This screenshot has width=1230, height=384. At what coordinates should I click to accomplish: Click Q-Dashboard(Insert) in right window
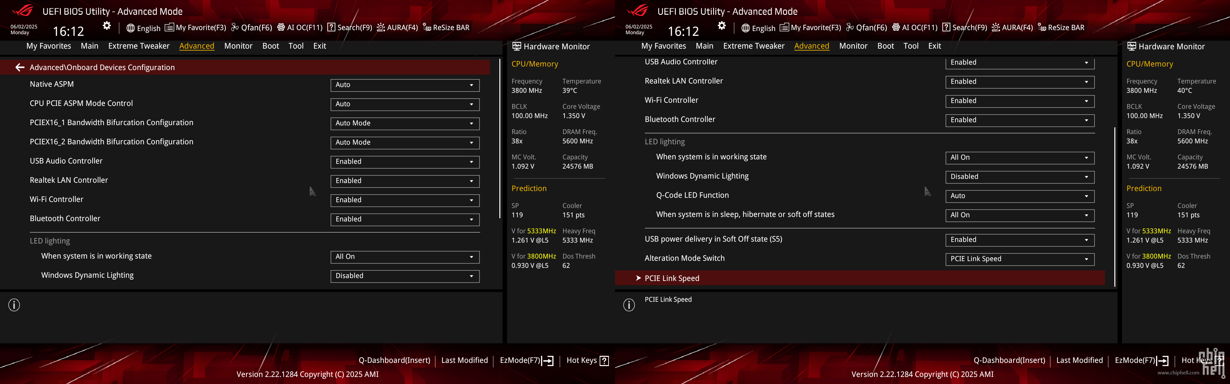point(1009,361)
